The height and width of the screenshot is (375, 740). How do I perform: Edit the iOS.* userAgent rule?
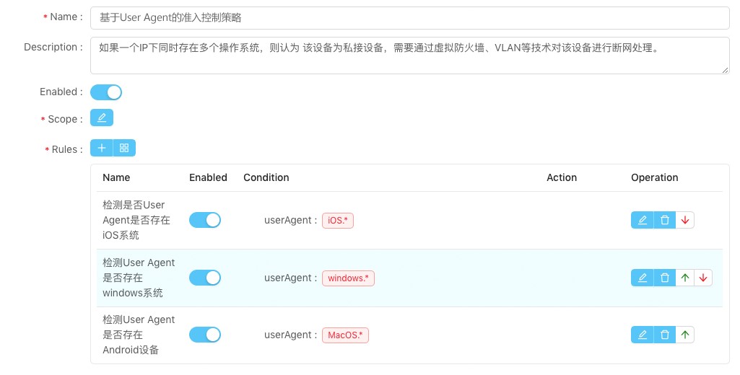coord(643,220)
